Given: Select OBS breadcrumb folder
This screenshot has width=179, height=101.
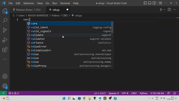Looking at the screenshot, I should [x=65, y=15].
